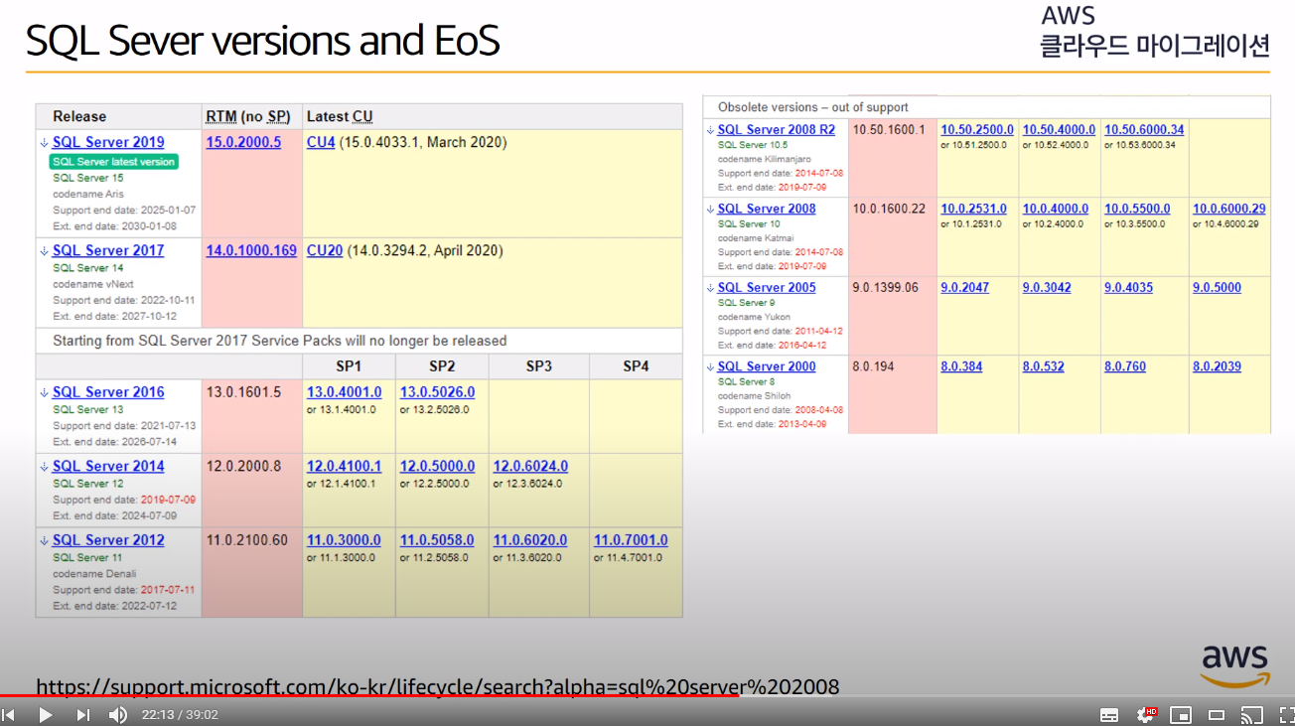Screen dimensions: 1295x726
Task: Open the player settings gear
Action: (x=1146, y=715)
